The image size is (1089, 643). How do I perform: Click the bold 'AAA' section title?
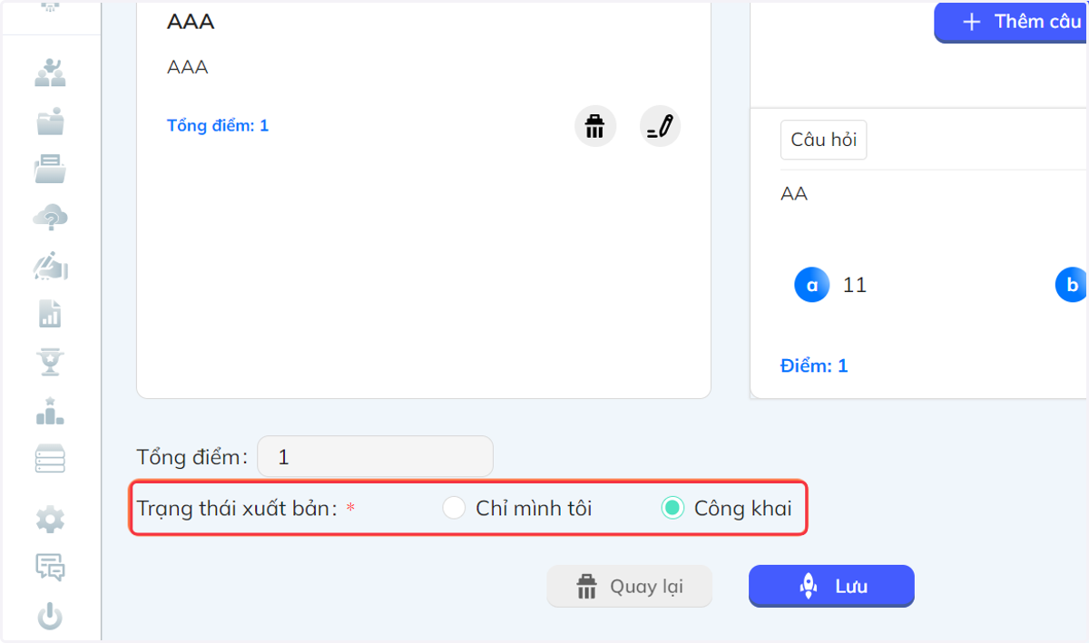(x=191, y=23)
